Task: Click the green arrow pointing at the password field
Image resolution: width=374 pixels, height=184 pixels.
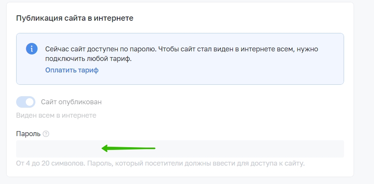Action: (x=128, y=148)
